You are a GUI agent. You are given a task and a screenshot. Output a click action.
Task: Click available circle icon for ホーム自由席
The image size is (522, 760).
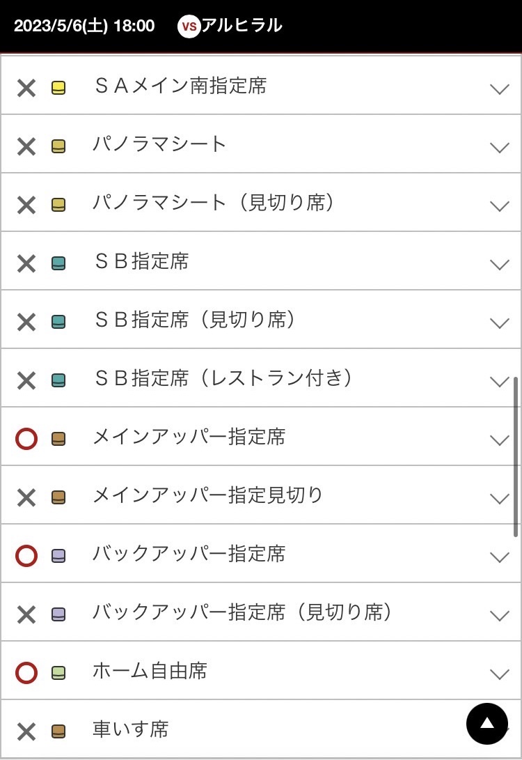[26, 673]
